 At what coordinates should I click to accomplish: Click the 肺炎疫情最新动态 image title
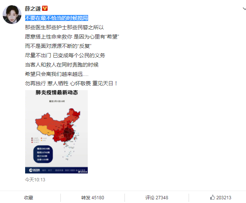point(57,92)
